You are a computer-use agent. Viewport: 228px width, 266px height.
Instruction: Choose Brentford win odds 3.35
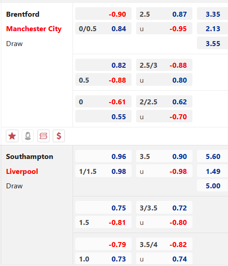[x=213, y=14]
